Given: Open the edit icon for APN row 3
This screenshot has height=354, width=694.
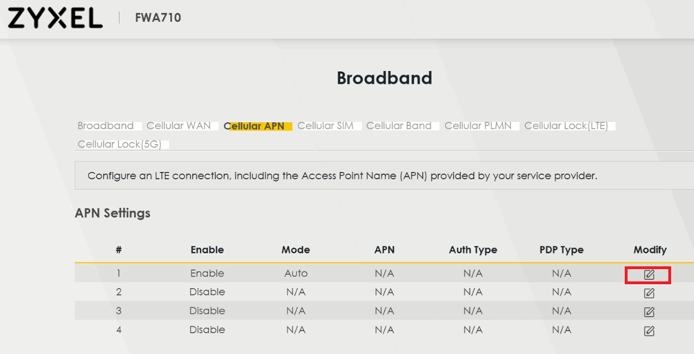Looking at the screenshot, I should click(x=649, y=312).
